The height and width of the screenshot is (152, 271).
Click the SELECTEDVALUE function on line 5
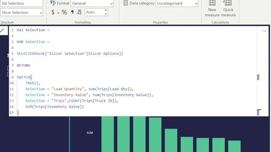click(31, 54)
